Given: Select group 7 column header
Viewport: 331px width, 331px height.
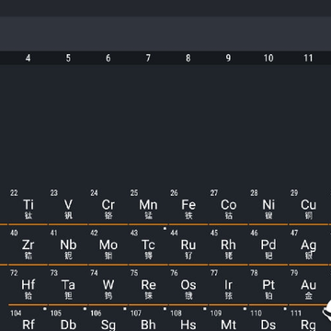Looking at the screenshot, I should 148,58.
